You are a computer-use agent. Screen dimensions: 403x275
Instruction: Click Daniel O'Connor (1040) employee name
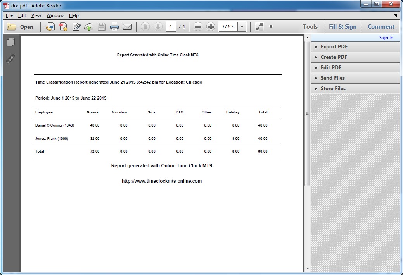click(54, 125)
